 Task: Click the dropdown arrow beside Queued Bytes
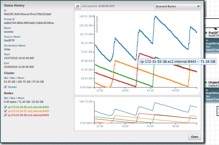coord(198,6)
